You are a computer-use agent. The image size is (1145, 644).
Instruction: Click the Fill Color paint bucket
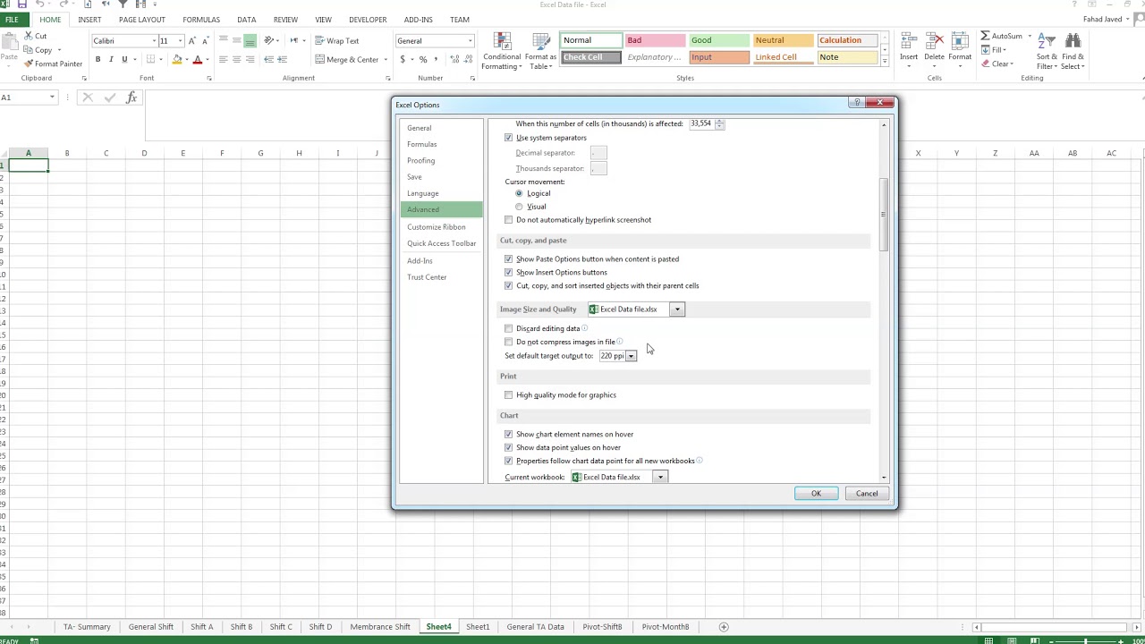(x=177, y=60)
